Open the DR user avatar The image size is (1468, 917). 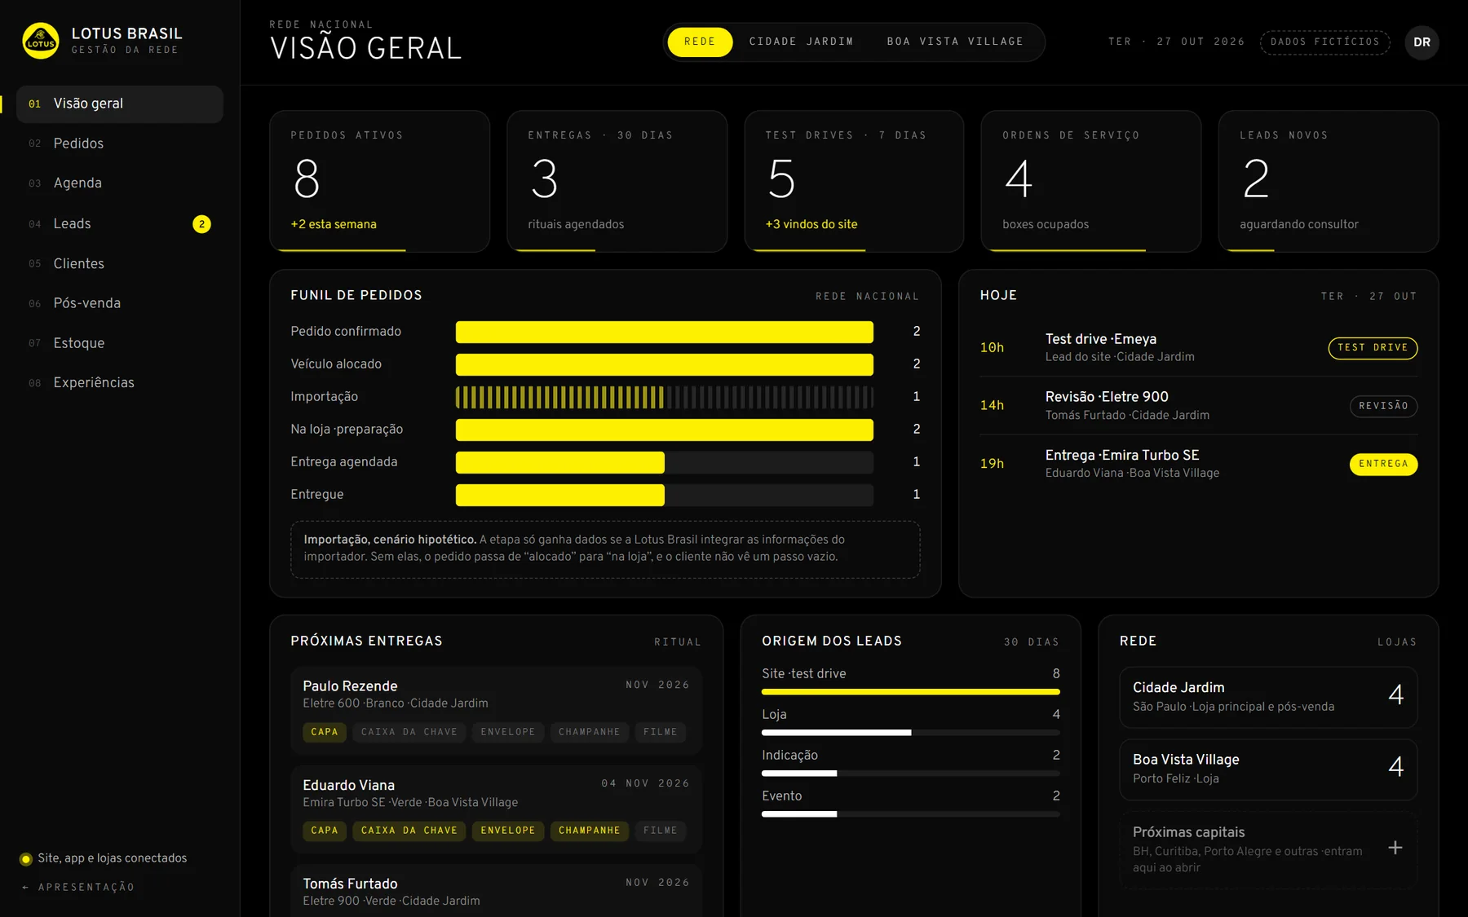click(x=1422, y=42)
